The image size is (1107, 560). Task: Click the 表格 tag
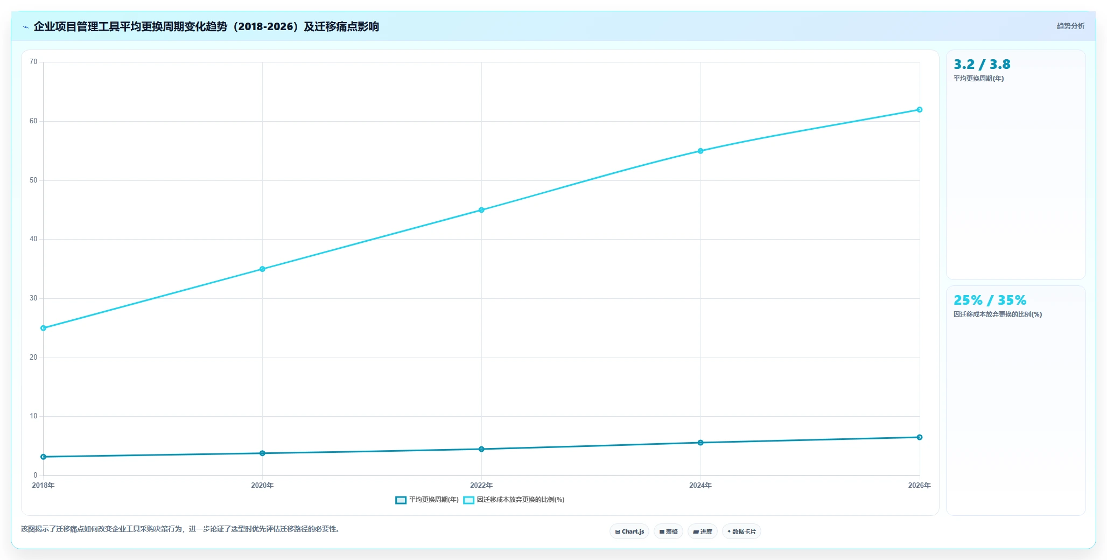click(668, 531)
